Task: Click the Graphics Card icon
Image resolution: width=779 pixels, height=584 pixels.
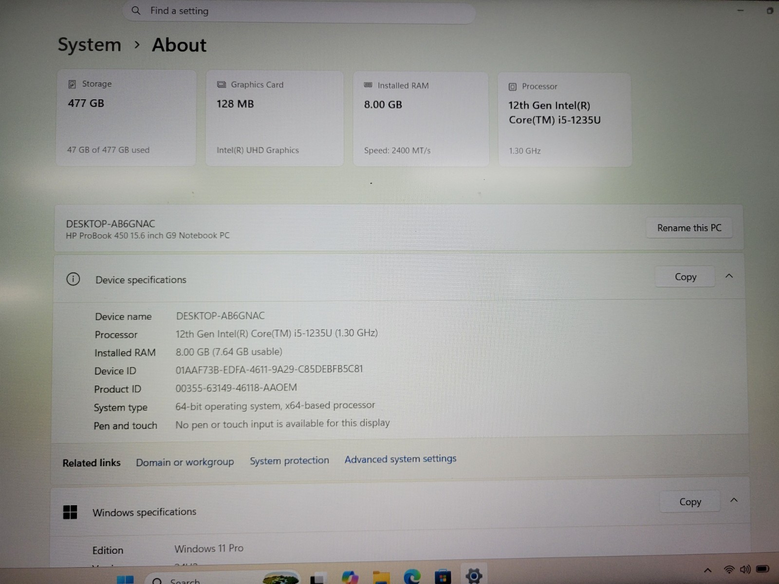Action: [x=222, y=85]
